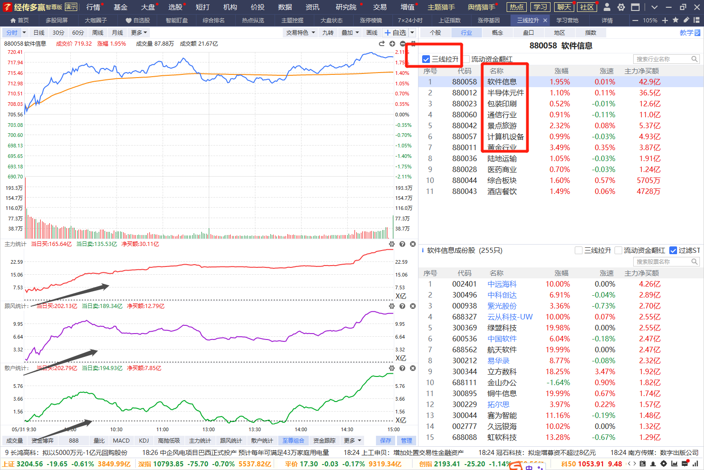Sort by 主力净买额 column in industry table
The image size is (704, 470).
[641, 71]
